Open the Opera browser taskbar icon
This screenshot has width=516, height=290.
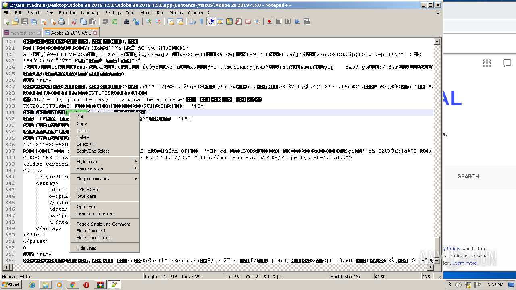[86, 285]
